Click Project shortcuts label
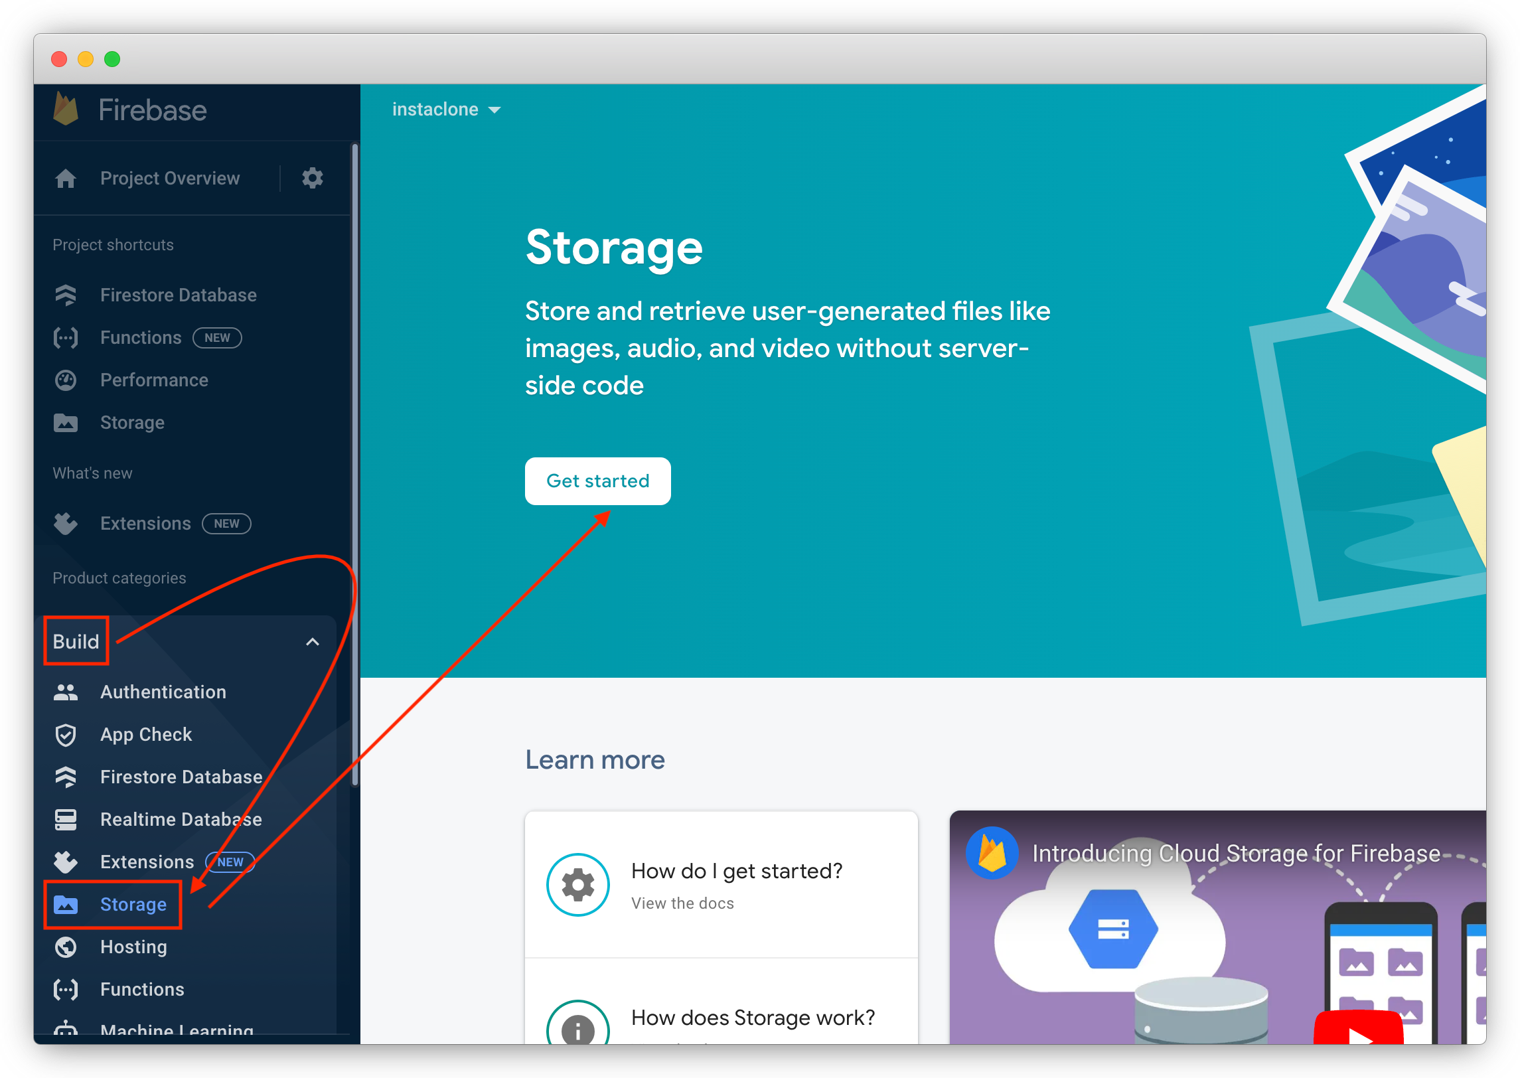This screenshot has height=1078, width=1520. pos(113,245)
